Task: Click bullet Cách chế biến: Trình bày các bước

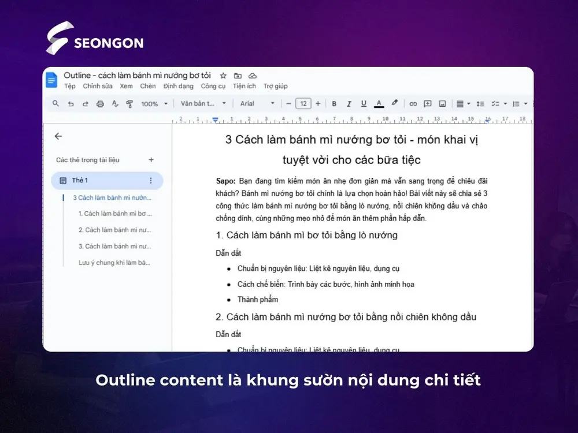Action: tap(326, 284)
